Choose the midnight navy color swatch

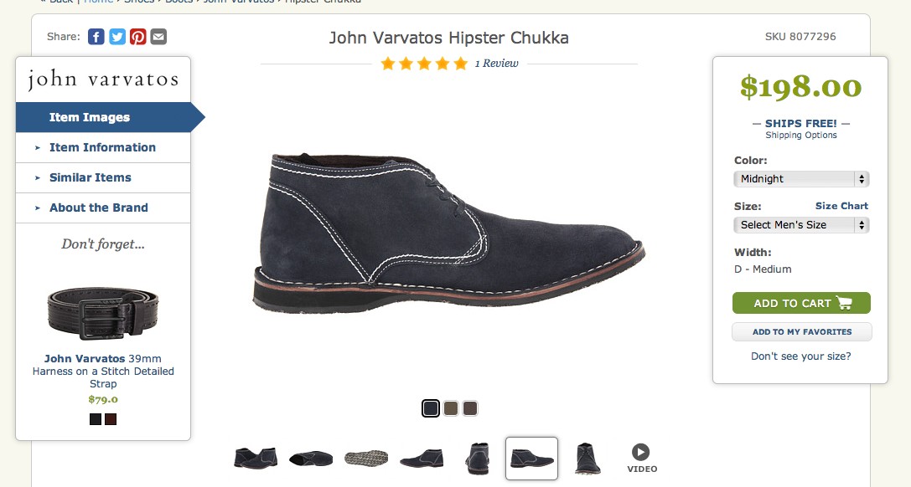(431, 408)
